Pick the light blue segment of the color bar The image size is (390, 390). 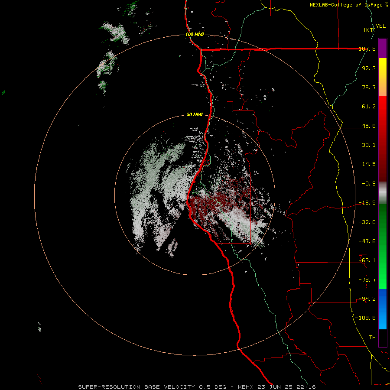pyautogui.click(x=383, y=320)
